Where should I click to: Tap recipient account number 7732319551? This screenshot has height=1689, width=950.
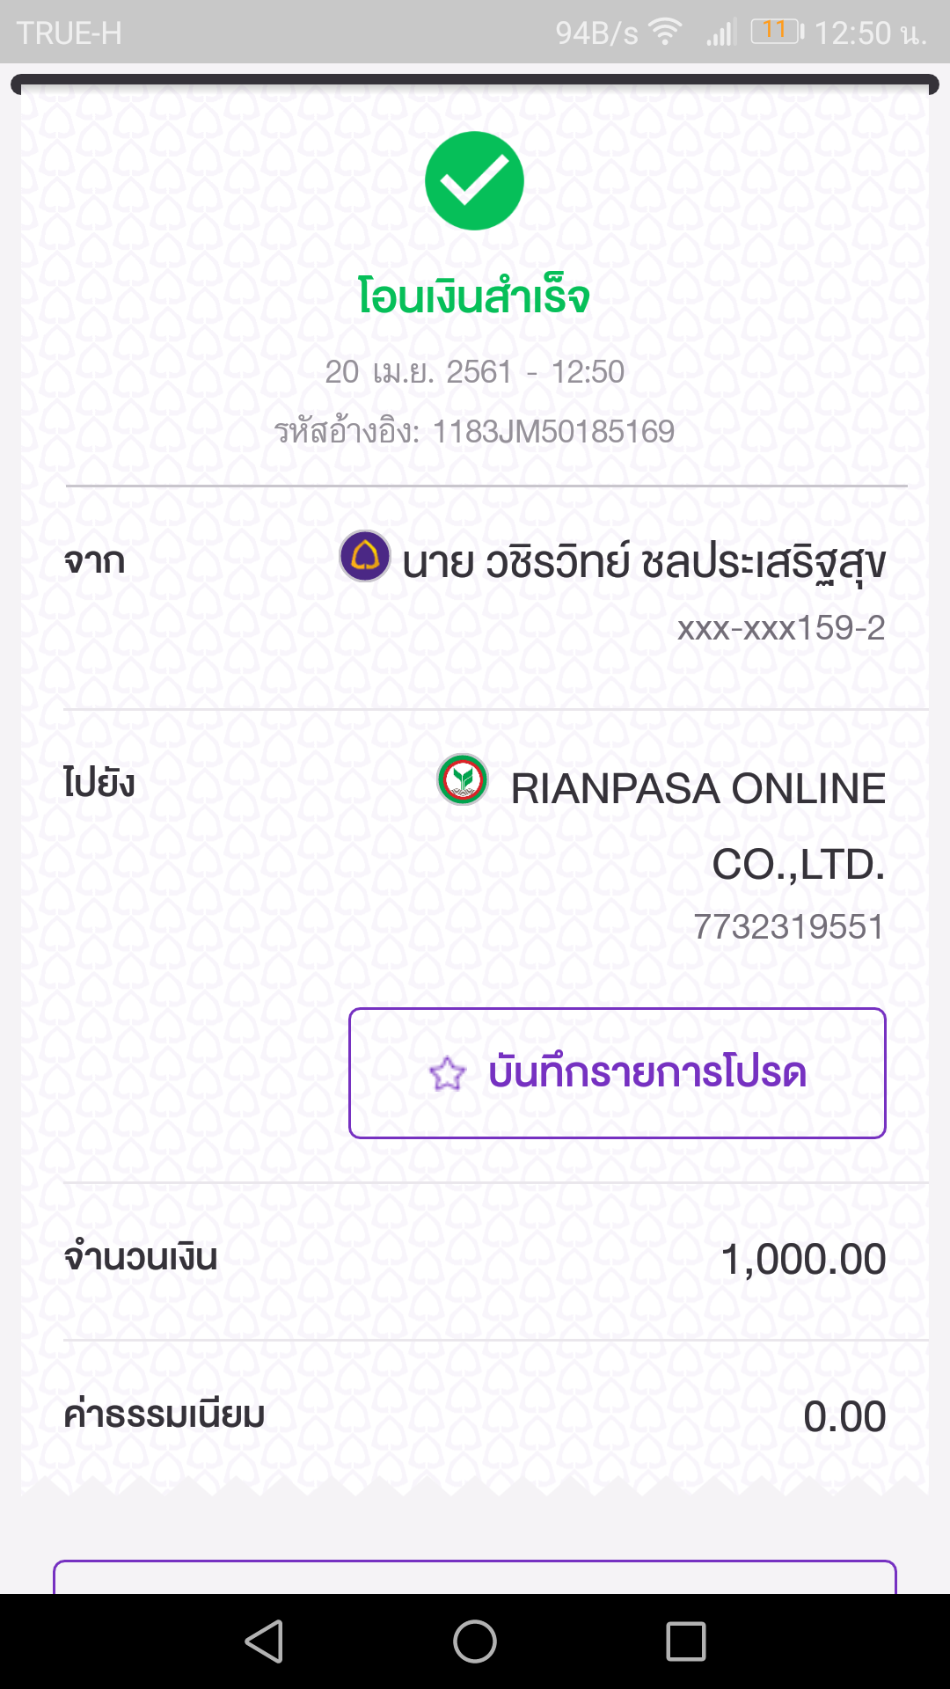pyautogui.click(x=789, y=927)
